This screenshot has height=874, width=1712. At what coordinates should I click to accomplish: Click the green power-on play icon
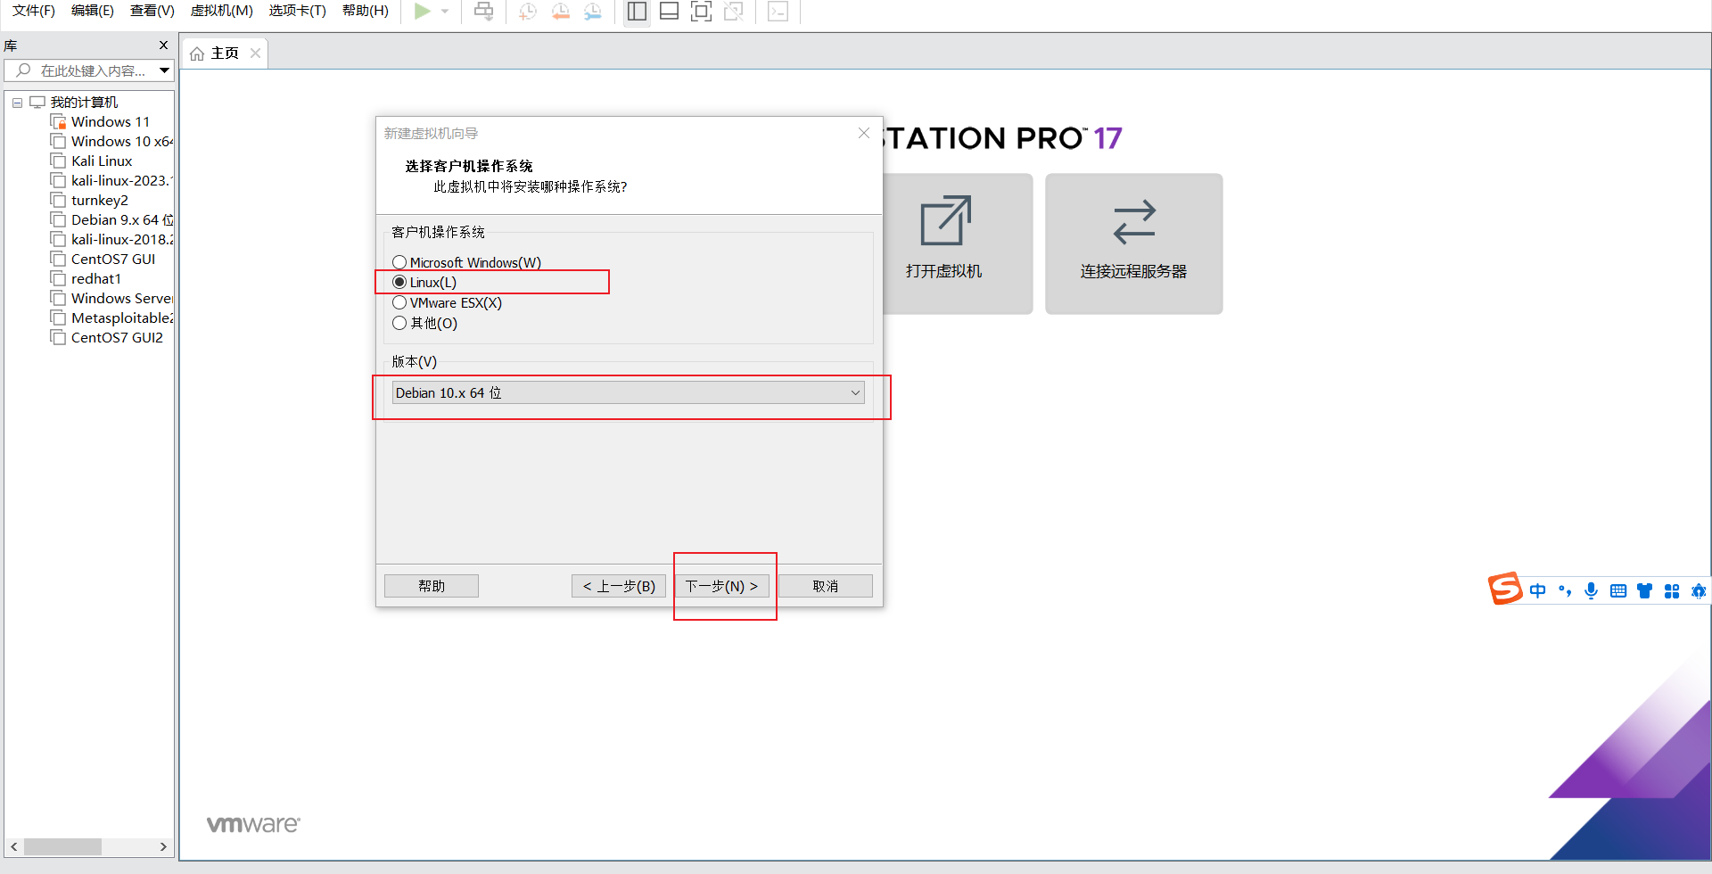tap(423, 12)
